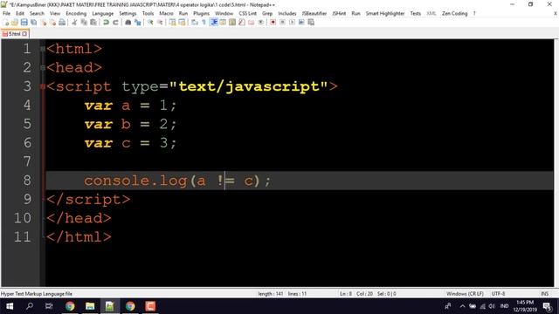The width and height of the screenshot is (559, 314).
Task: Click the Windows (CR LF) status bar field
Action: point(465,294)
